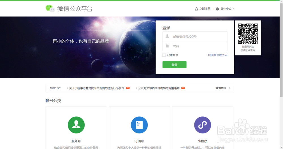Click the 系统公告 label
The height and width of the screenshot is (149, 283).
pos(55,88)
